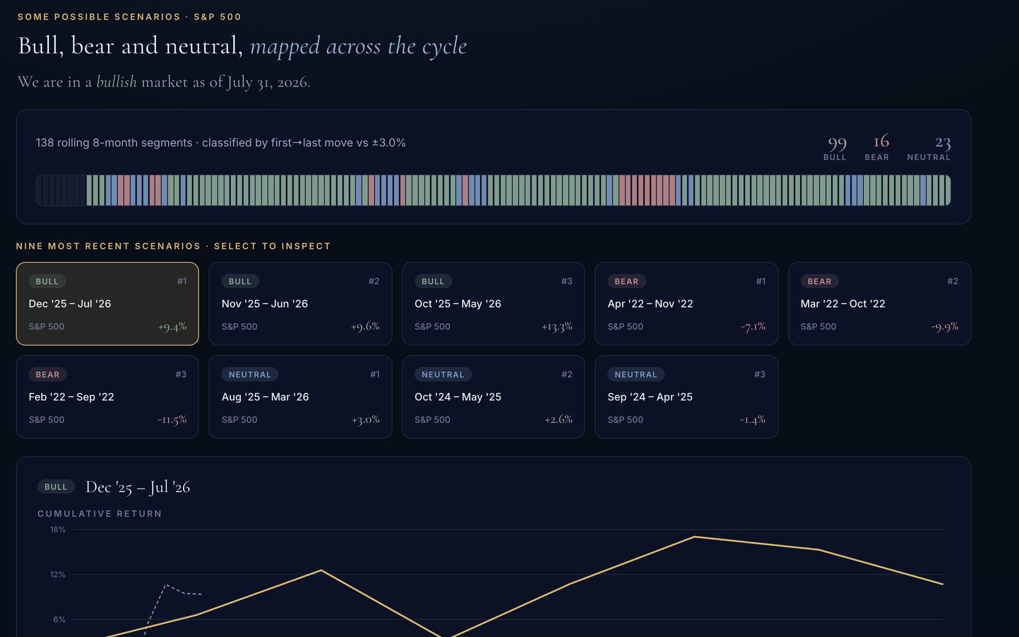Screen dimensions: 1019x637
Task: Click the -9.9% return value
Action: [945, 326]
